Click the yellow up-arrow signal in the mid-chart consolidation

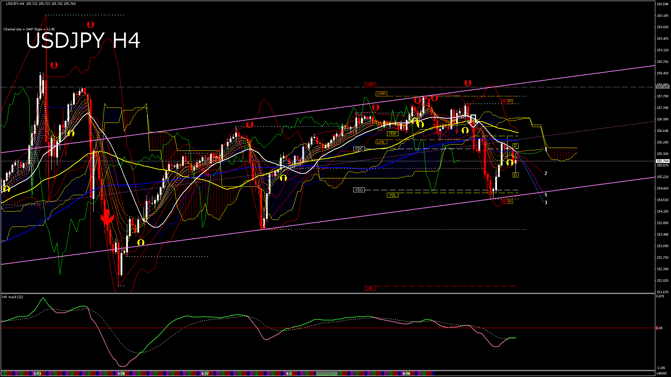[x=283, y=178]
